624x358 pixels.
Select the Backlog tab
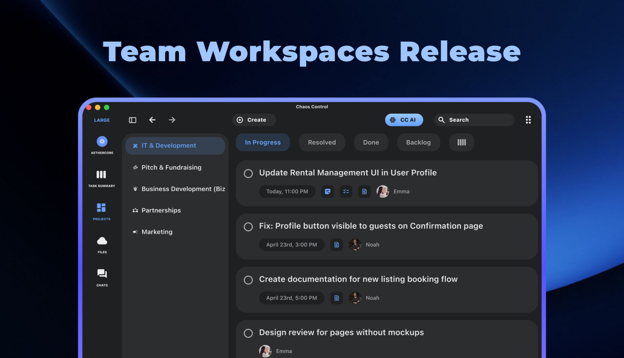point(419,142)
